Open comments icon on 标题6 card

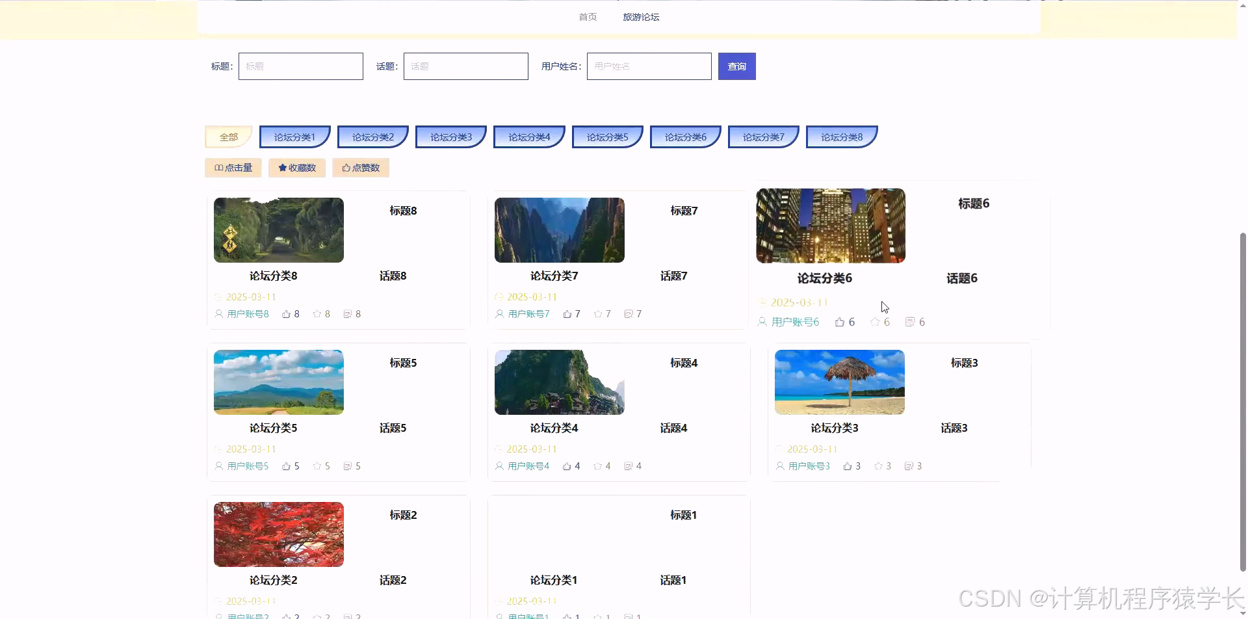click(x=909, y=321)
